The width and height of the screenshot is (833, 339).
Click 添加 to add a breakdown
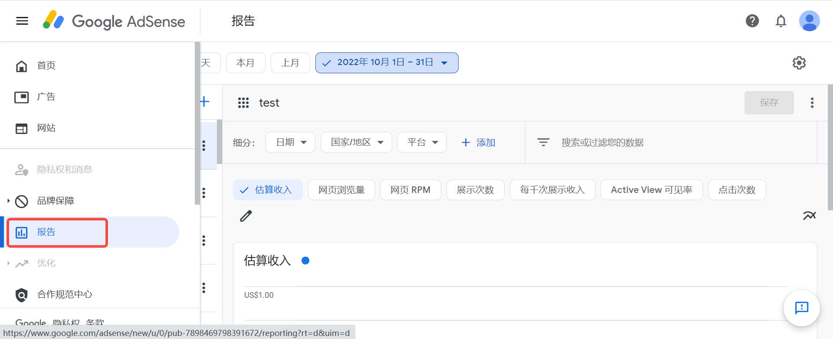[478, 143]
